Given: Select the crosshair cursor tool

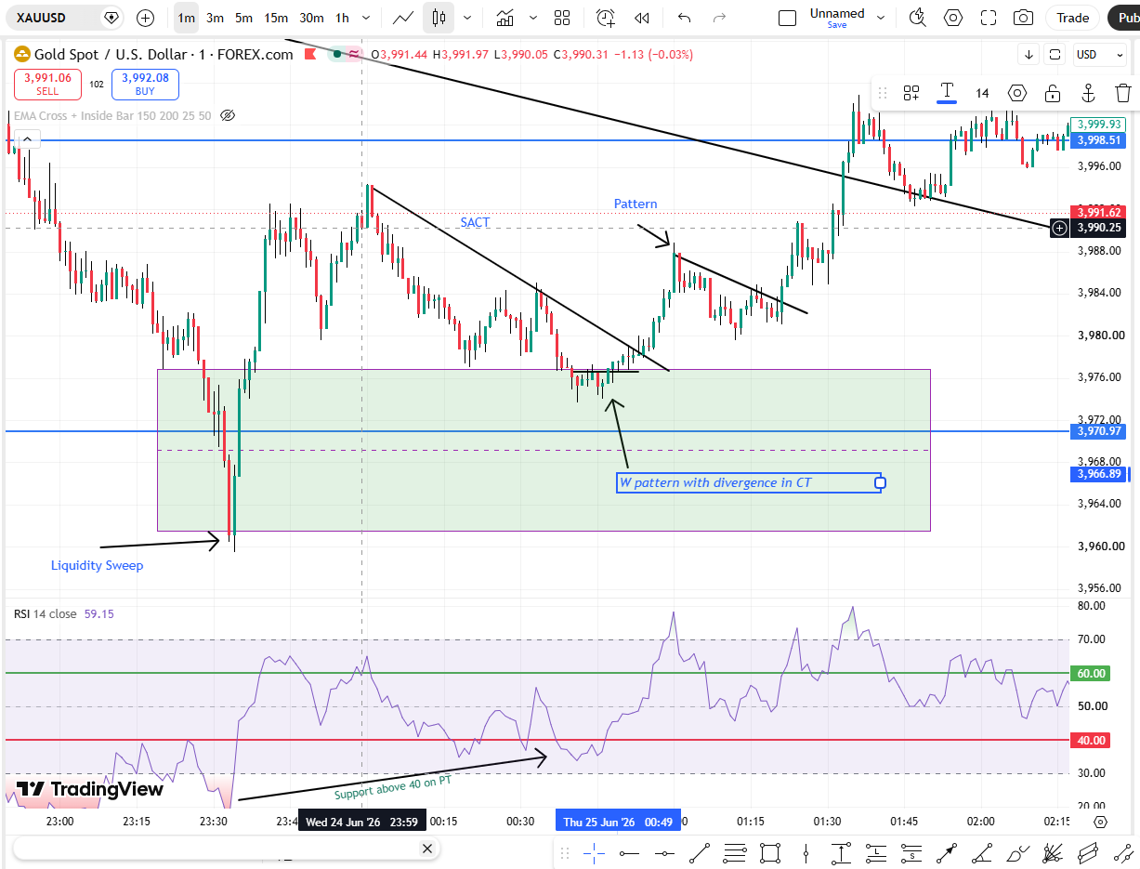Looking at the screenshot, I should click(x=594, y=852).
